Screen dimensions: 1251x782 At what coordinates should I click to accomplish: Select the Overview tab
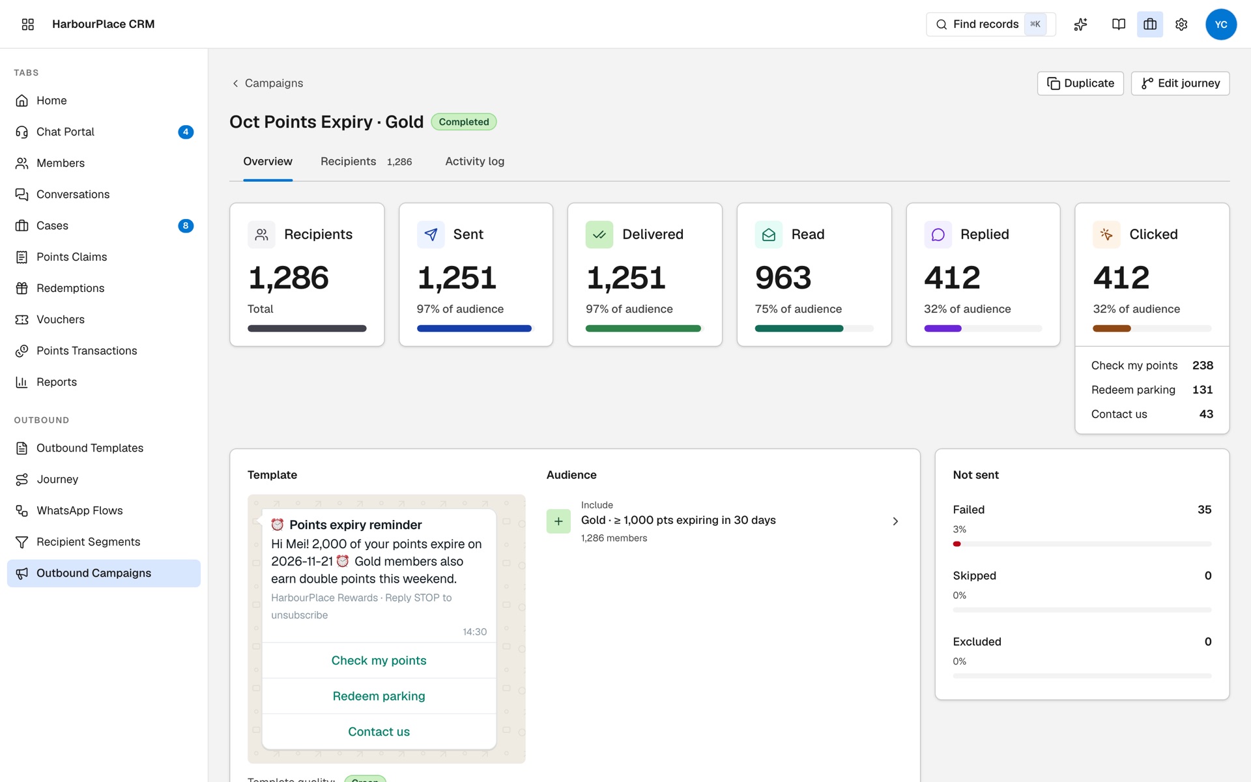(x=268, y=162)
